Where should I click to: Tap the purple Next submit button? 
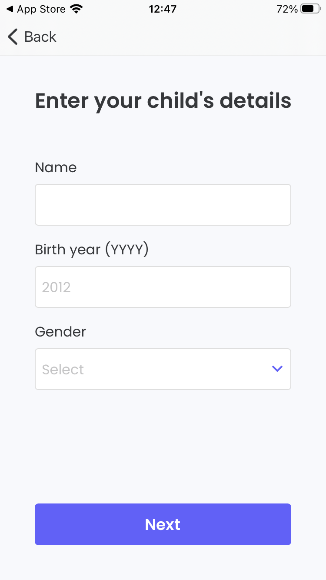(163, 524)
